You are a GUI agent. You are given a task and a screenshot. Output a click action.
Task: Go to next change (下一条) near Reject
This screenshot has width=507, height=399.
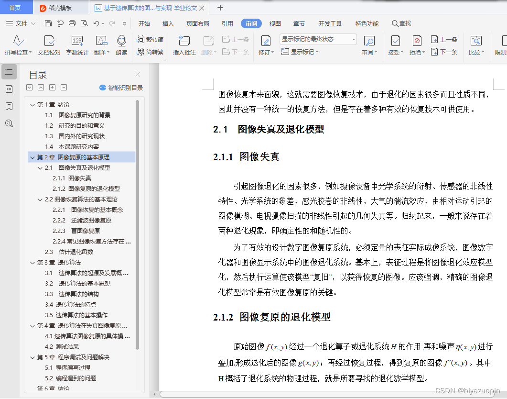(x=444, y=52)
